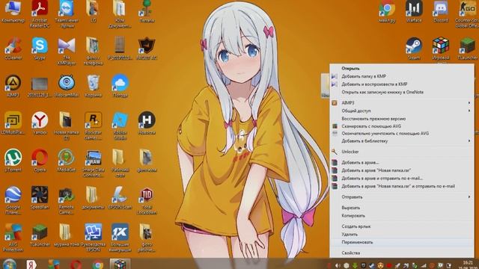Select the Opera desktop shortcut

pos(40,161)
